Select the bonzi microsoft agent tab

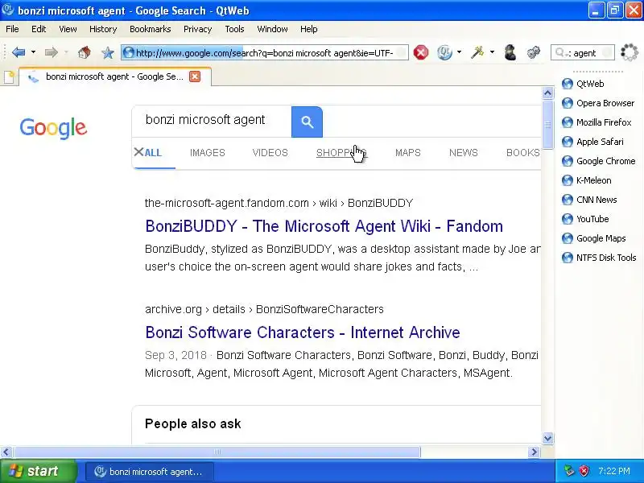pos(115,76)
